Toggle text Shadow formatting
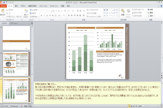 tap(50, 15)
